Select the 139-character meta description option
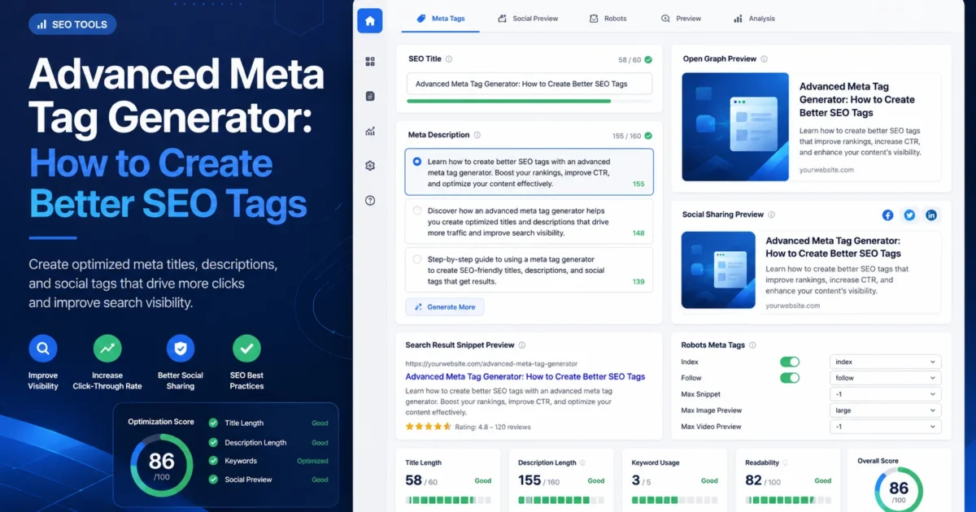 pyautogui.click(x=529, y=270)
